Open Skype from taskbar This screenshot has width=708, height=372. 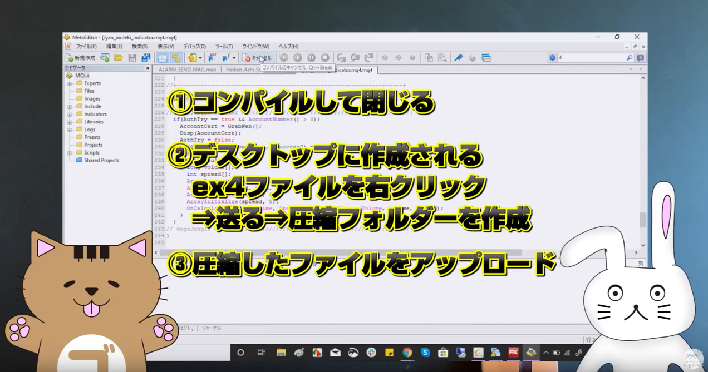click(425, 353)
